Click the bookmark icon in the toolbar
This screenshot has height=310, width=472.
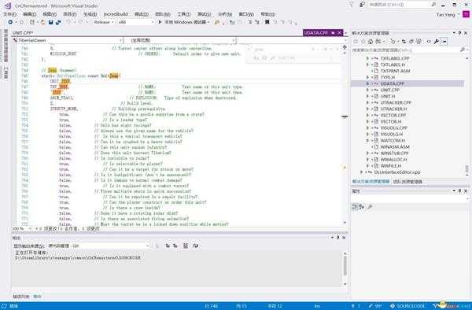(x=267, y=22)
